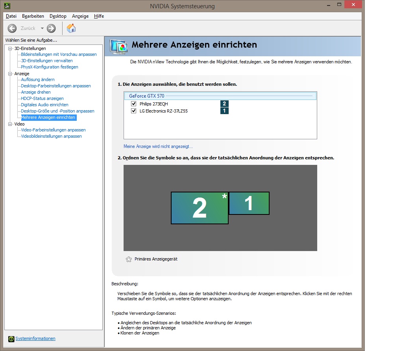Click the Philips 273EQH label

click(x=154, y=104)
